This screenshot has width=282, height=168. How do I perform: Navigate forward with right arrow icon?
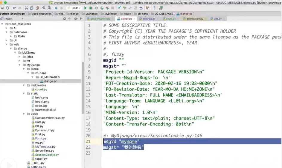[62, 8]
